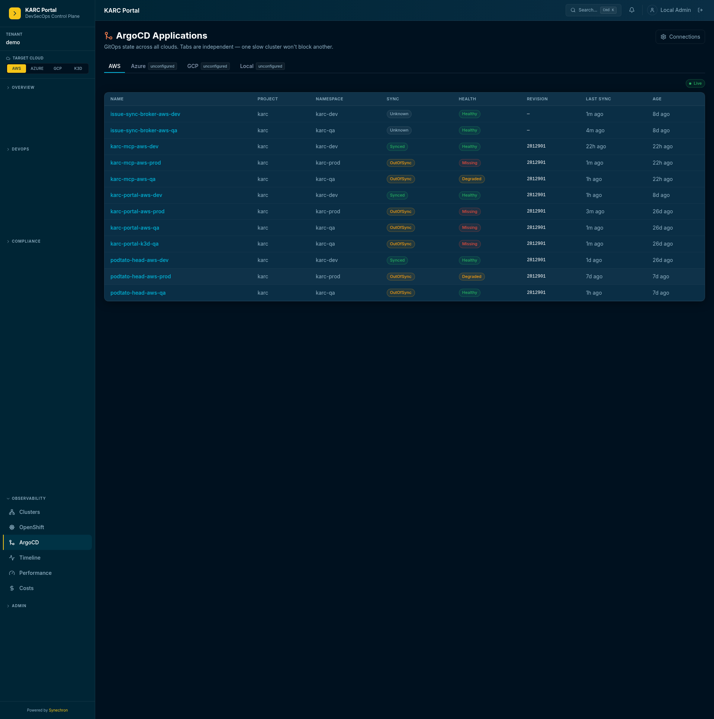Click the NAME column header
Image resolution: width=714 pixels, height=719 pixels.
click(x=117, y=99)
